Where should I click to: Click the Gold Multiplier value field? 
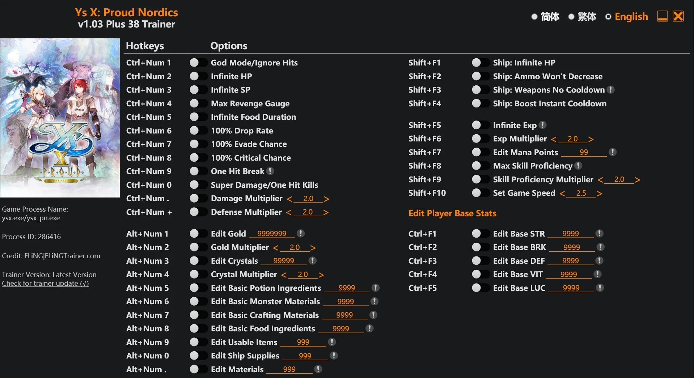pos(295,247)
